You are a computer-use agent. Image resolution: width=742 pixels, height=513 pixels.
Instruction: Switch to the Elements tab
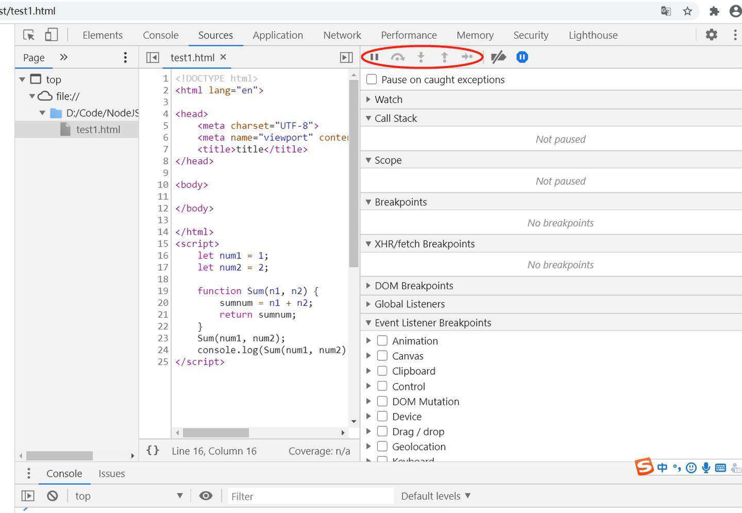pos(103,35)
